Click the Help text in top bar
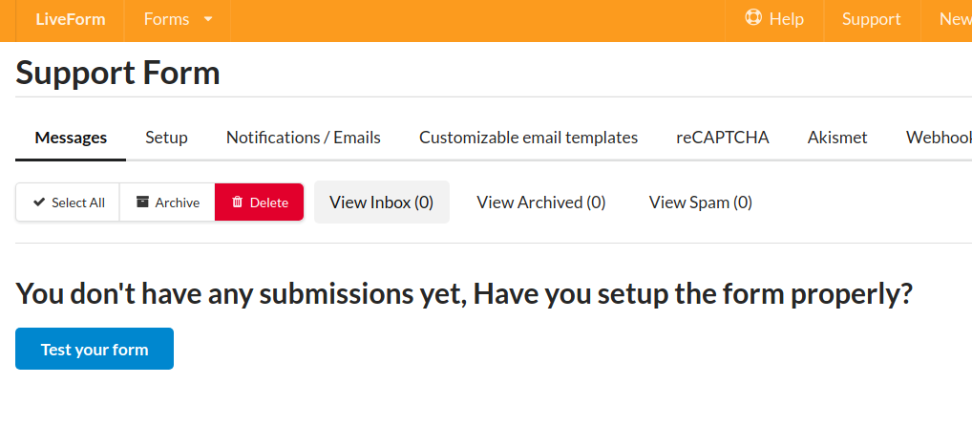972x448 pixels. [x=786, y=19]
